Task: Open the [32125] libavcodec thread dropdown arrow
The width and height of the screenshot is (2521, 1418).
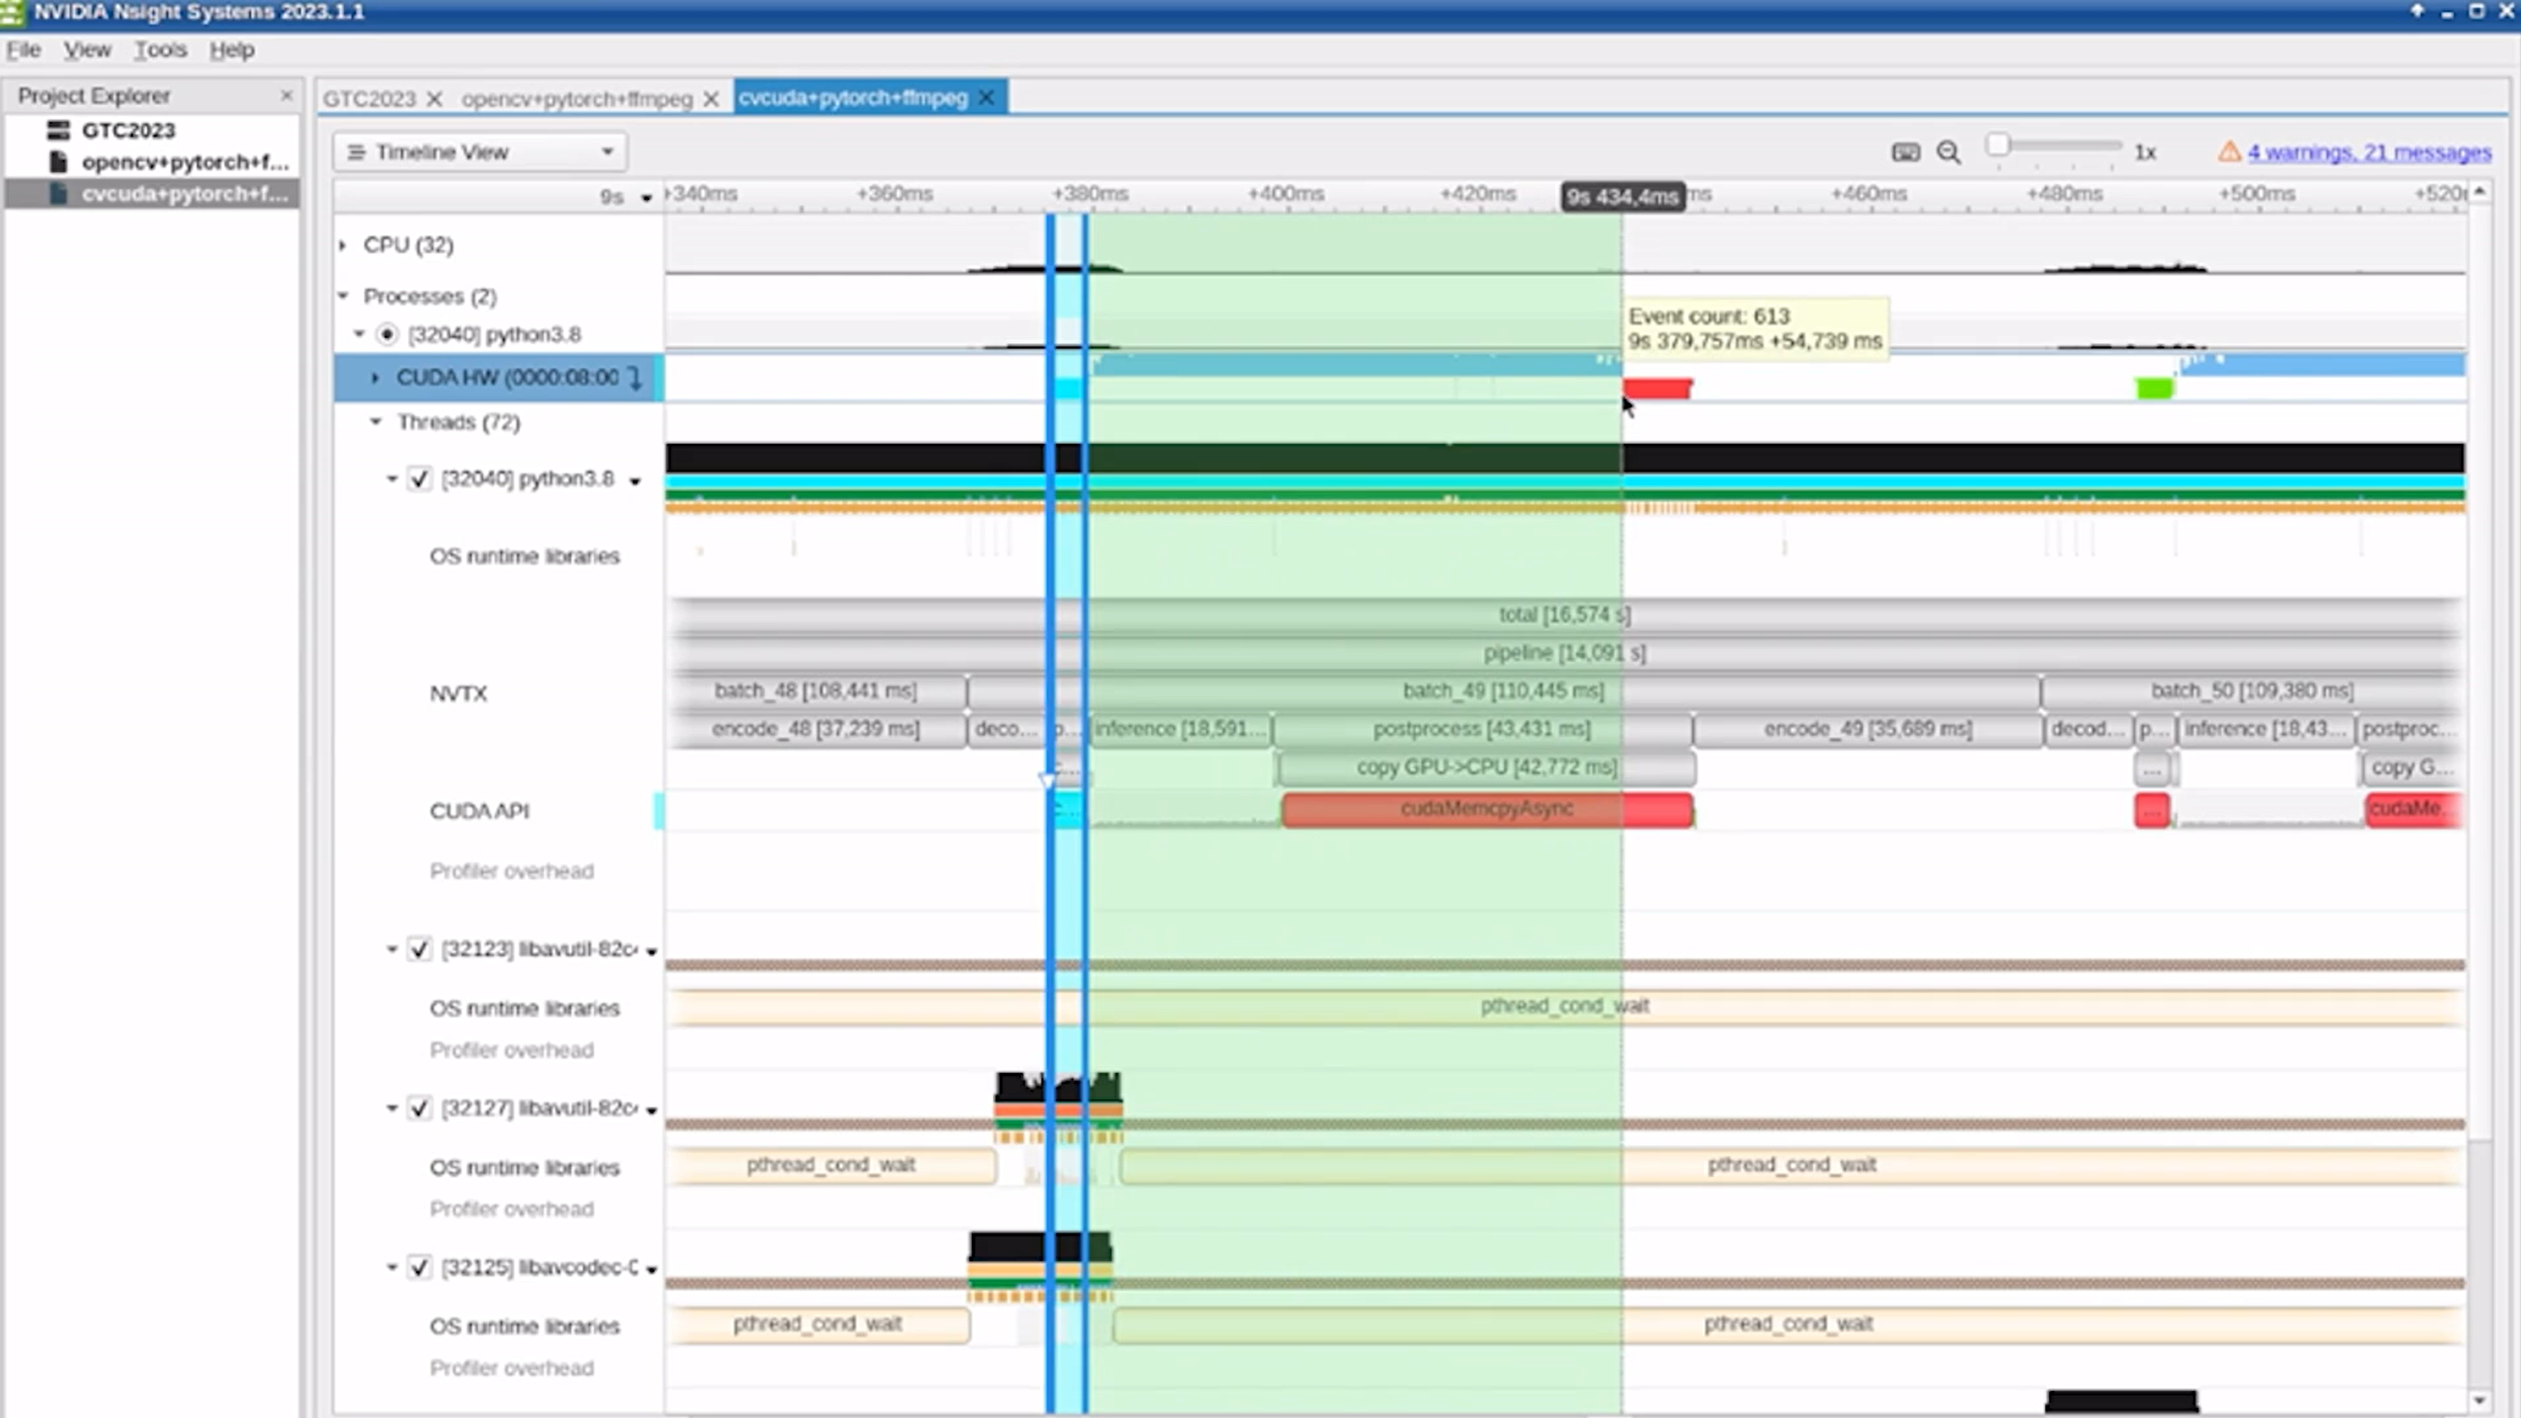Action: click(651, 1270)
